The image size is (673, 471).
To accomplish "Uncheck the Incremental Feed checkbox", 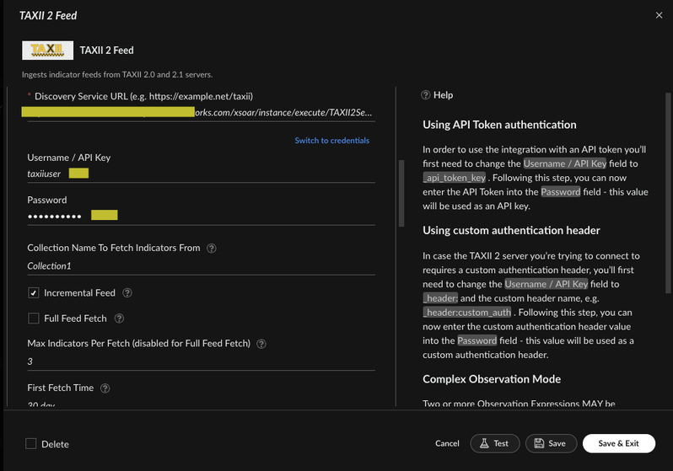I will [x=34, y=293].
